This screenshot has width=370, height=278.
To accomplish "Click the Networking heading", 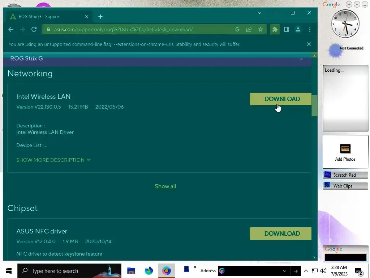I will click(x=30, y=73).
